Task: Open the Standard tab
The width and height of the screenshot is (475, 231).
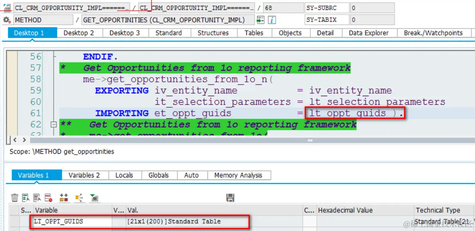Action: [x=169, y=33]
